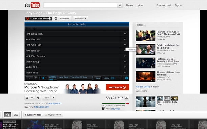Image resolution: width=207 pixels, height=129 pixels.
Task: Open Rihanna Where Have You Been thumbnail
Action: coord(145,76)
